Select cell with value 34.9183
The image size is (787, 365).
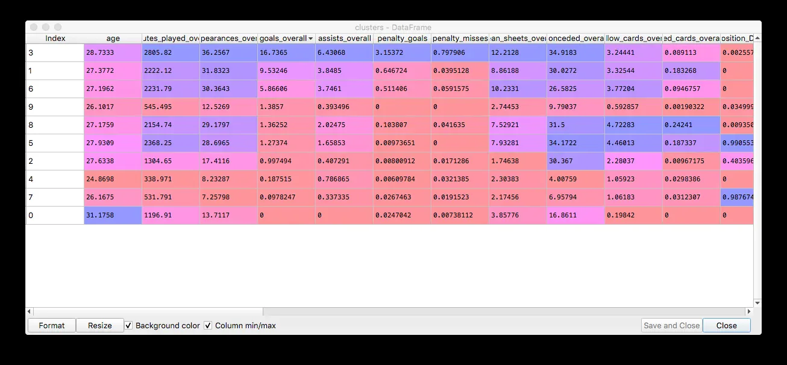(575, 52)
